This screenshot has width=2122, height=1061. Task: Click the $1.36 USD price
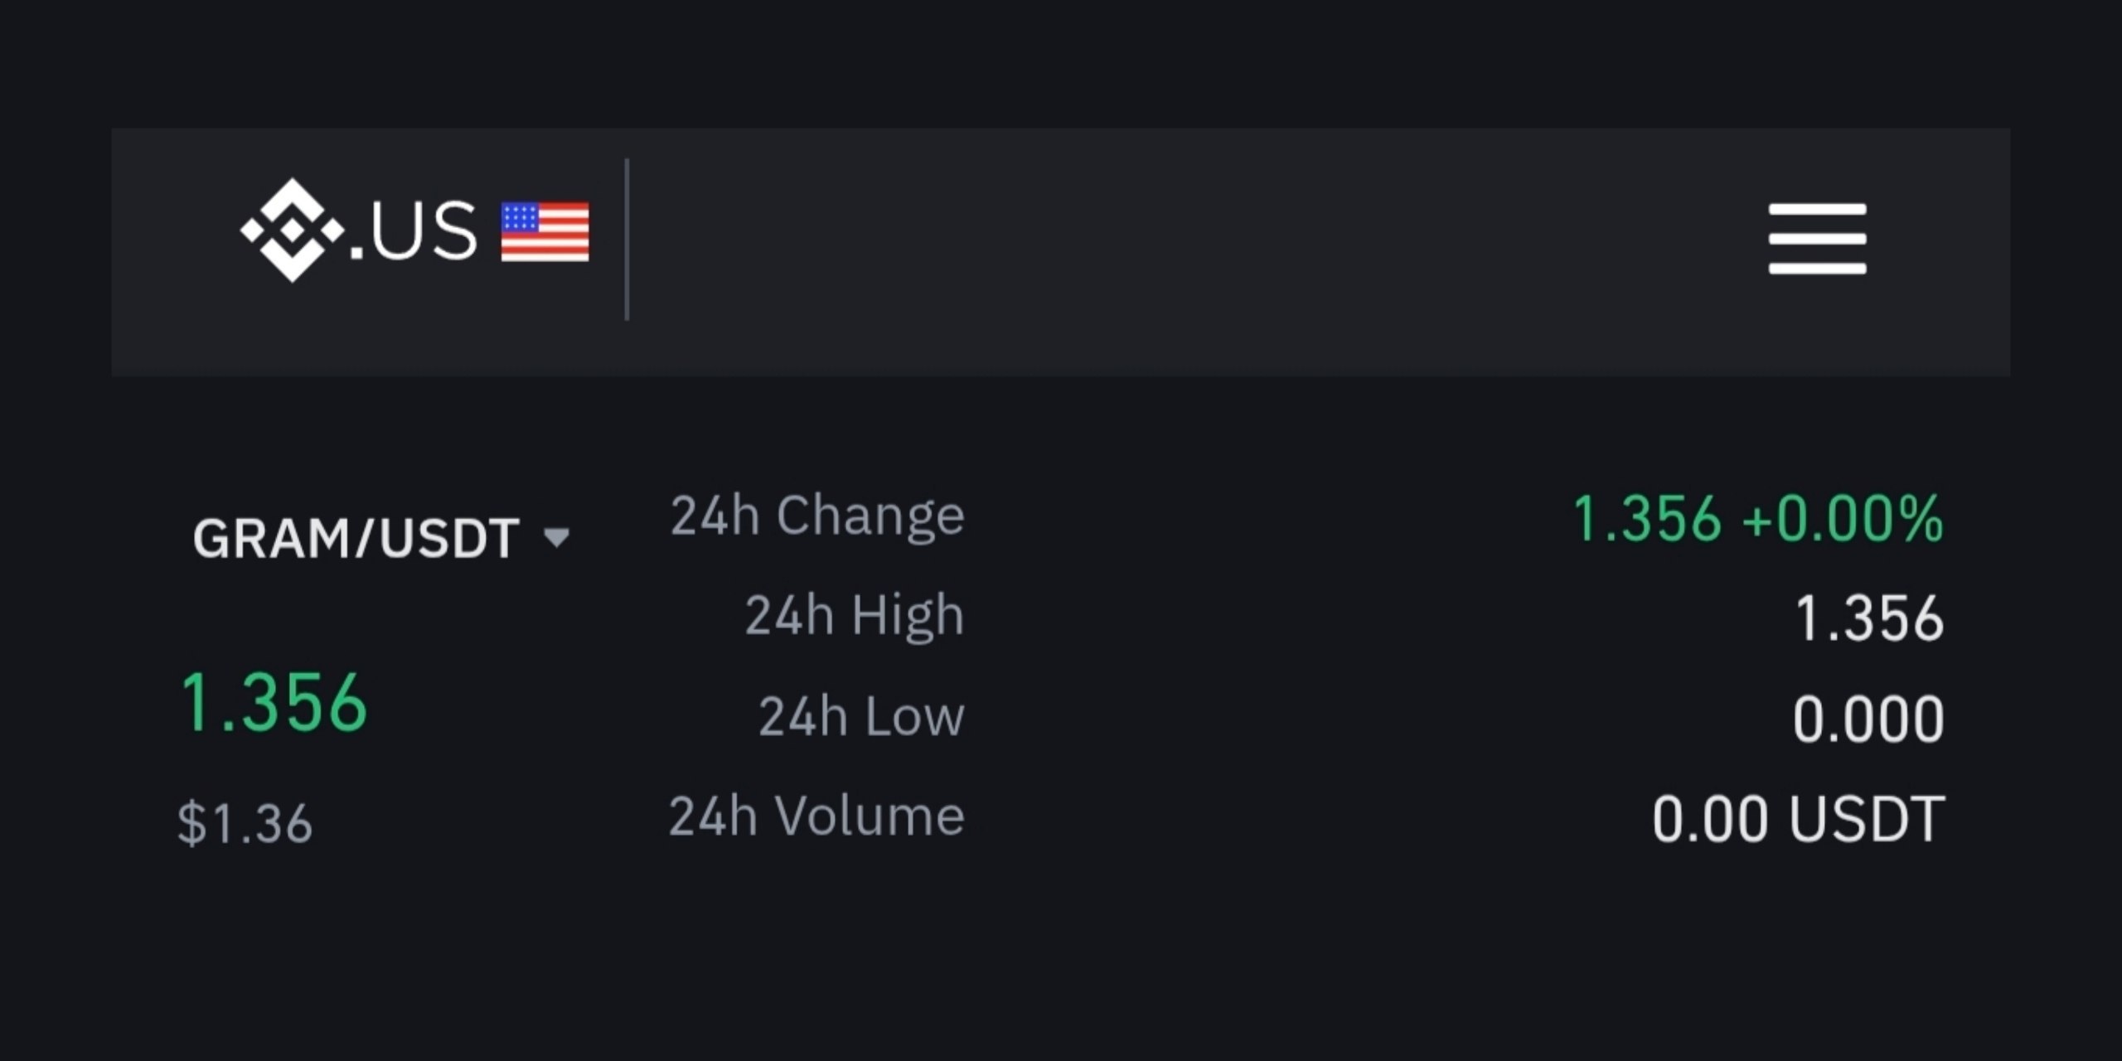coord(245,823)
